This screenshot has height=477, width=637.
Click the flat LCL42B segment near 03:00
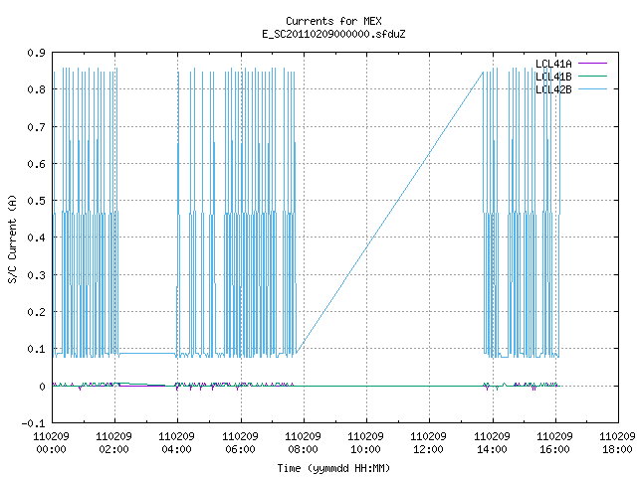(146, 354)
